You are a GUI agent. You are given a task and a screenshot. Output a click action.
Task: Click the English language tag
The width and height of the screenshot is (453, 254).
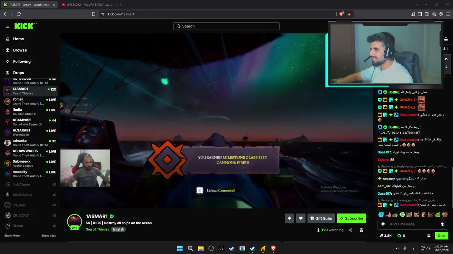coord(118,229)
